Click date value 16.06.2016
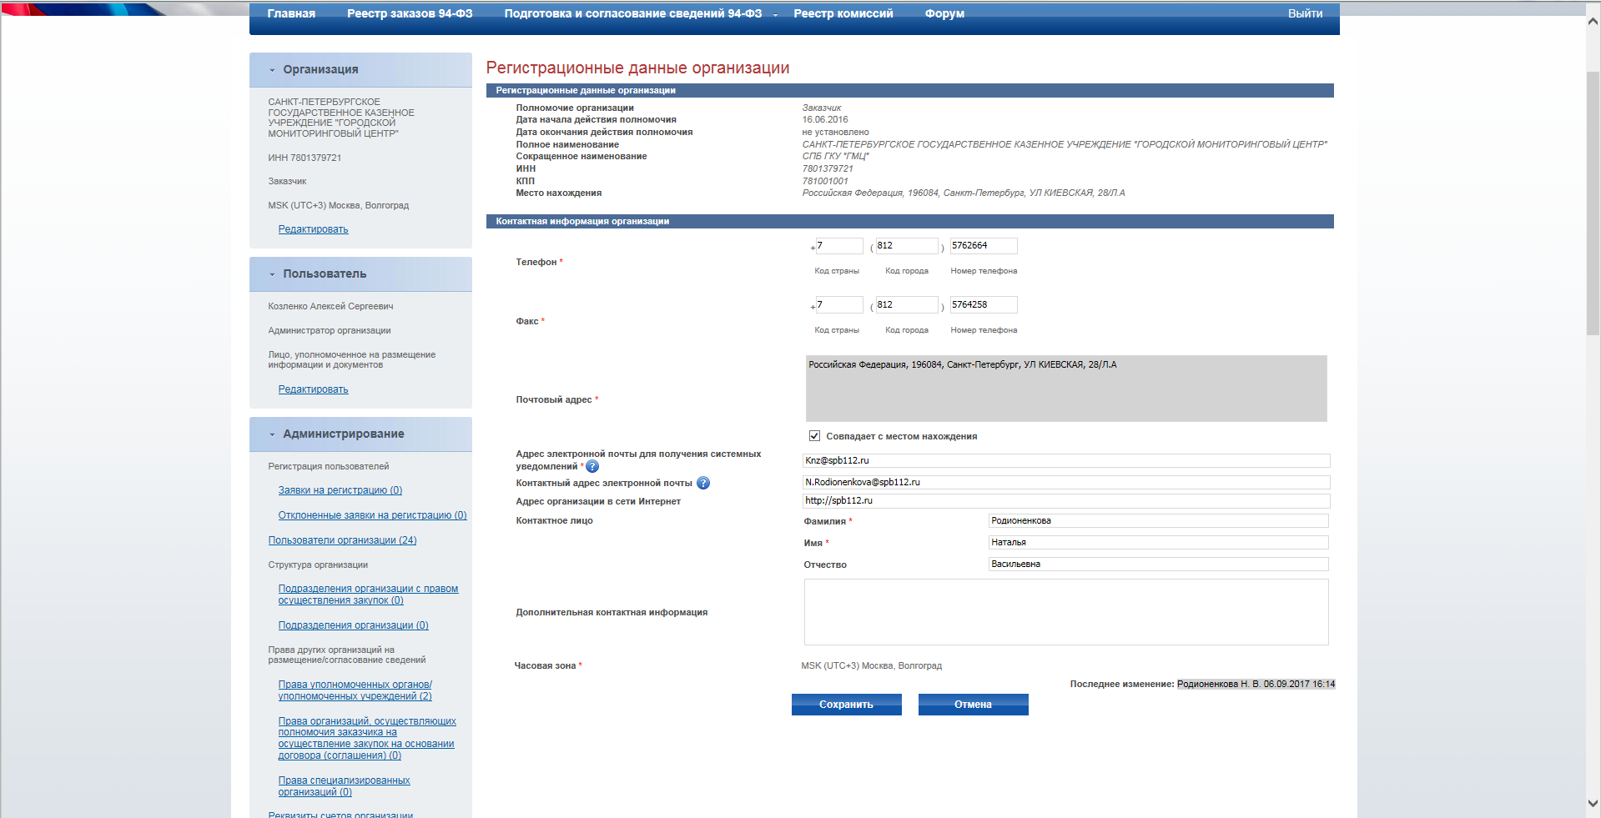 (x=825, y=119)
